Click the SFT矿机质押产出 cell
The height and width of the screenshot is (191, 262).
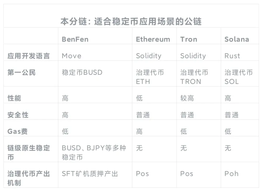(x=90, y=174)
